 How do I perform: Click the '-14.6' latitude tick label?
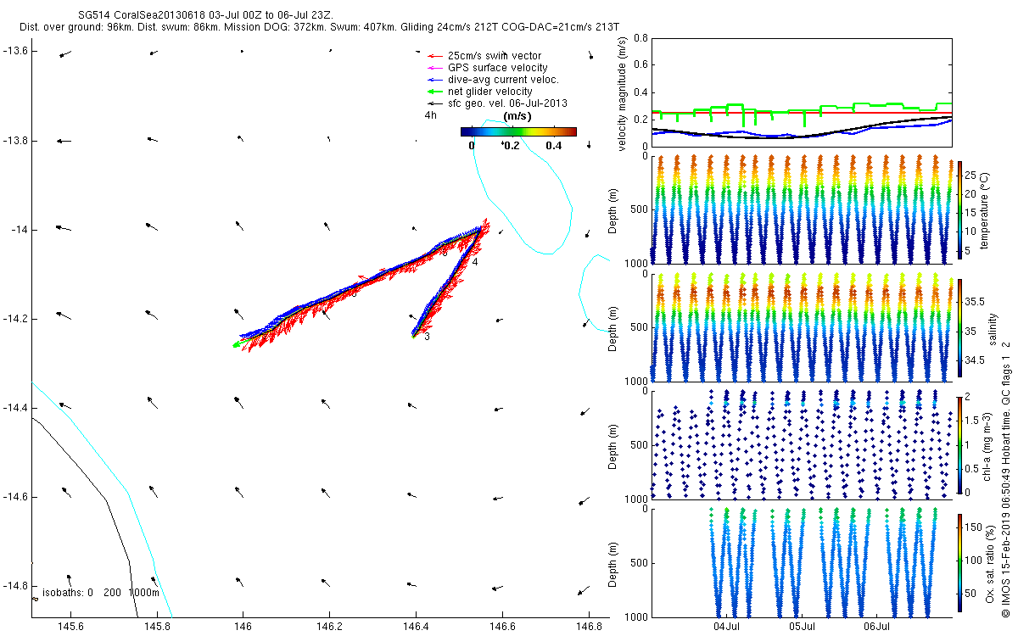point(14,497)
